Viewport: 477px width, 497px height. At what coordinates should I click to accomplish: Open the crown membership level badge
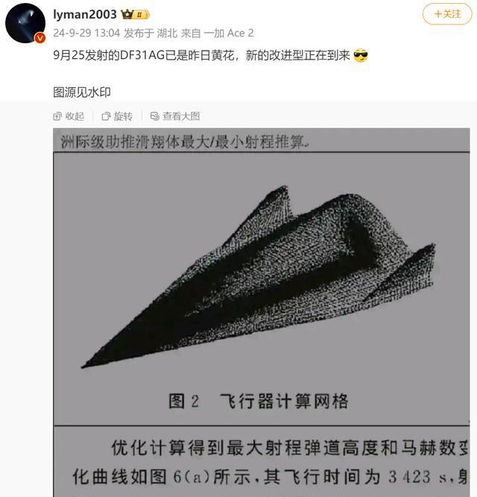pyautogui.click(x=135, y=15)
